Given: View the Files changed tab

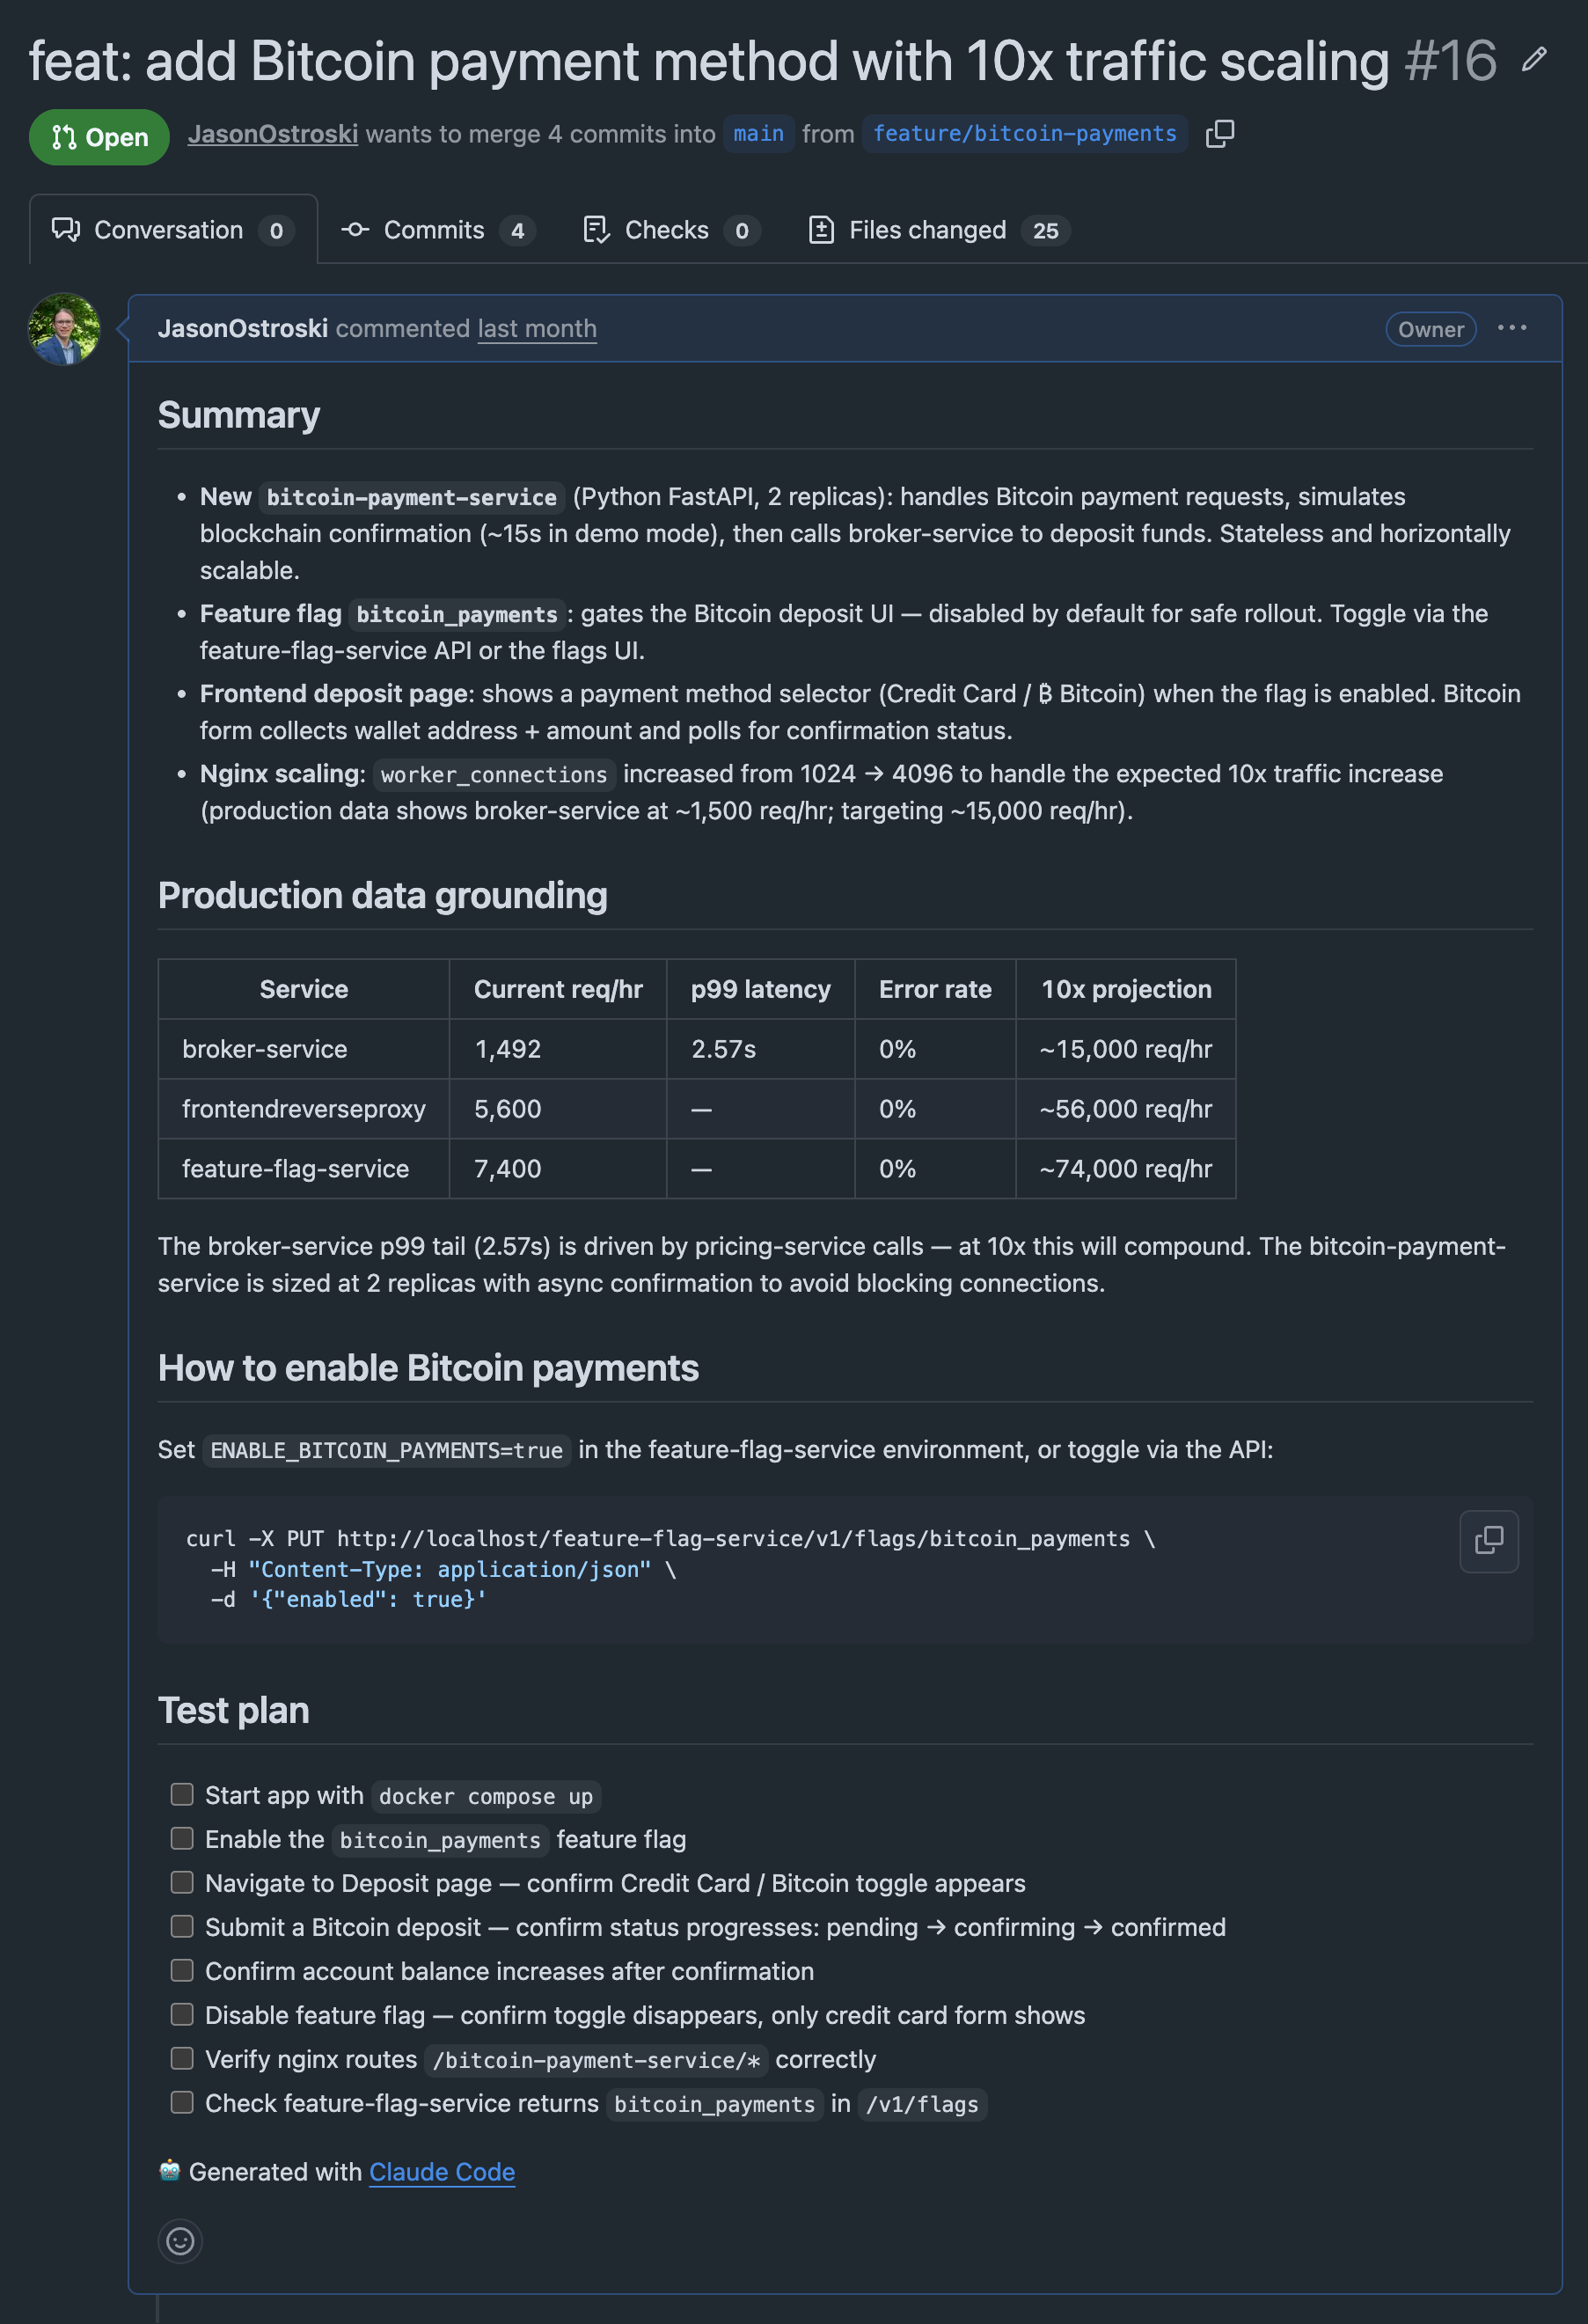Looking at the screenshot, I should 938,230.
